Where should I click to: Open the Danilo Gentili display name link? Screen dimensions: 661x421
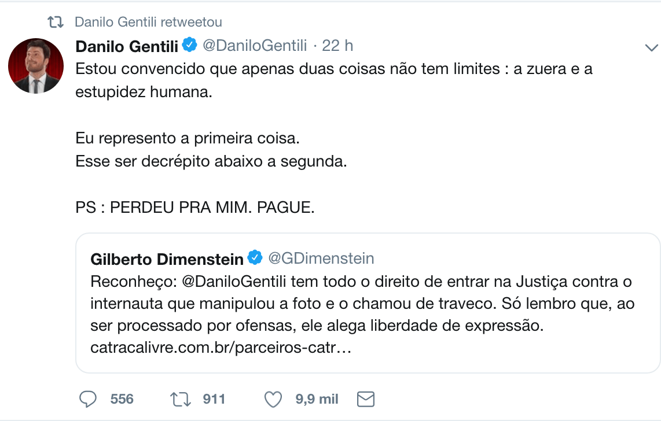coord(127,46)
